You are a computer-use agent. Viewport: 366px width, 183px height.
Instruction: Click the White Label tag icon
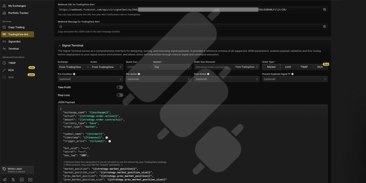click(x=4, y=169)
